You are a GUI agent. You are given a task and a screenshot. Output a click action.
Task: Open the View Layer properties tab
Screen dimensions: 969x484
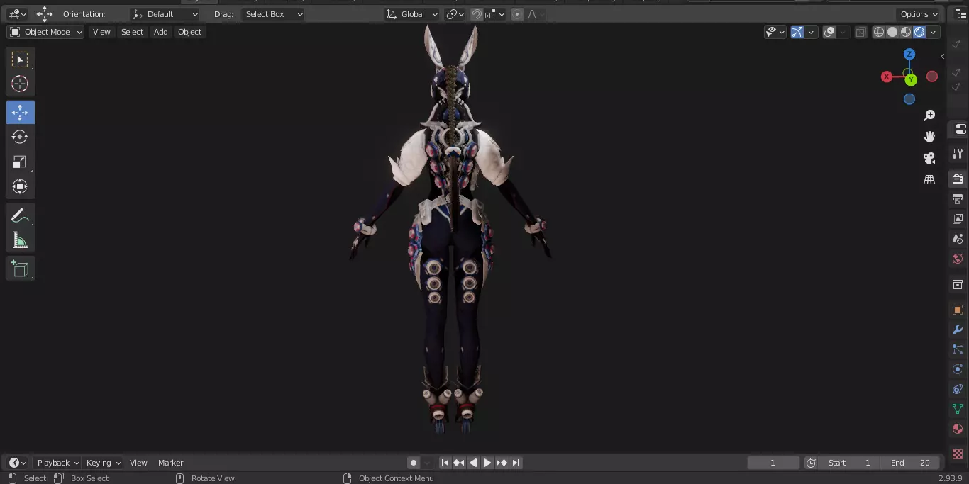point(958,219)
